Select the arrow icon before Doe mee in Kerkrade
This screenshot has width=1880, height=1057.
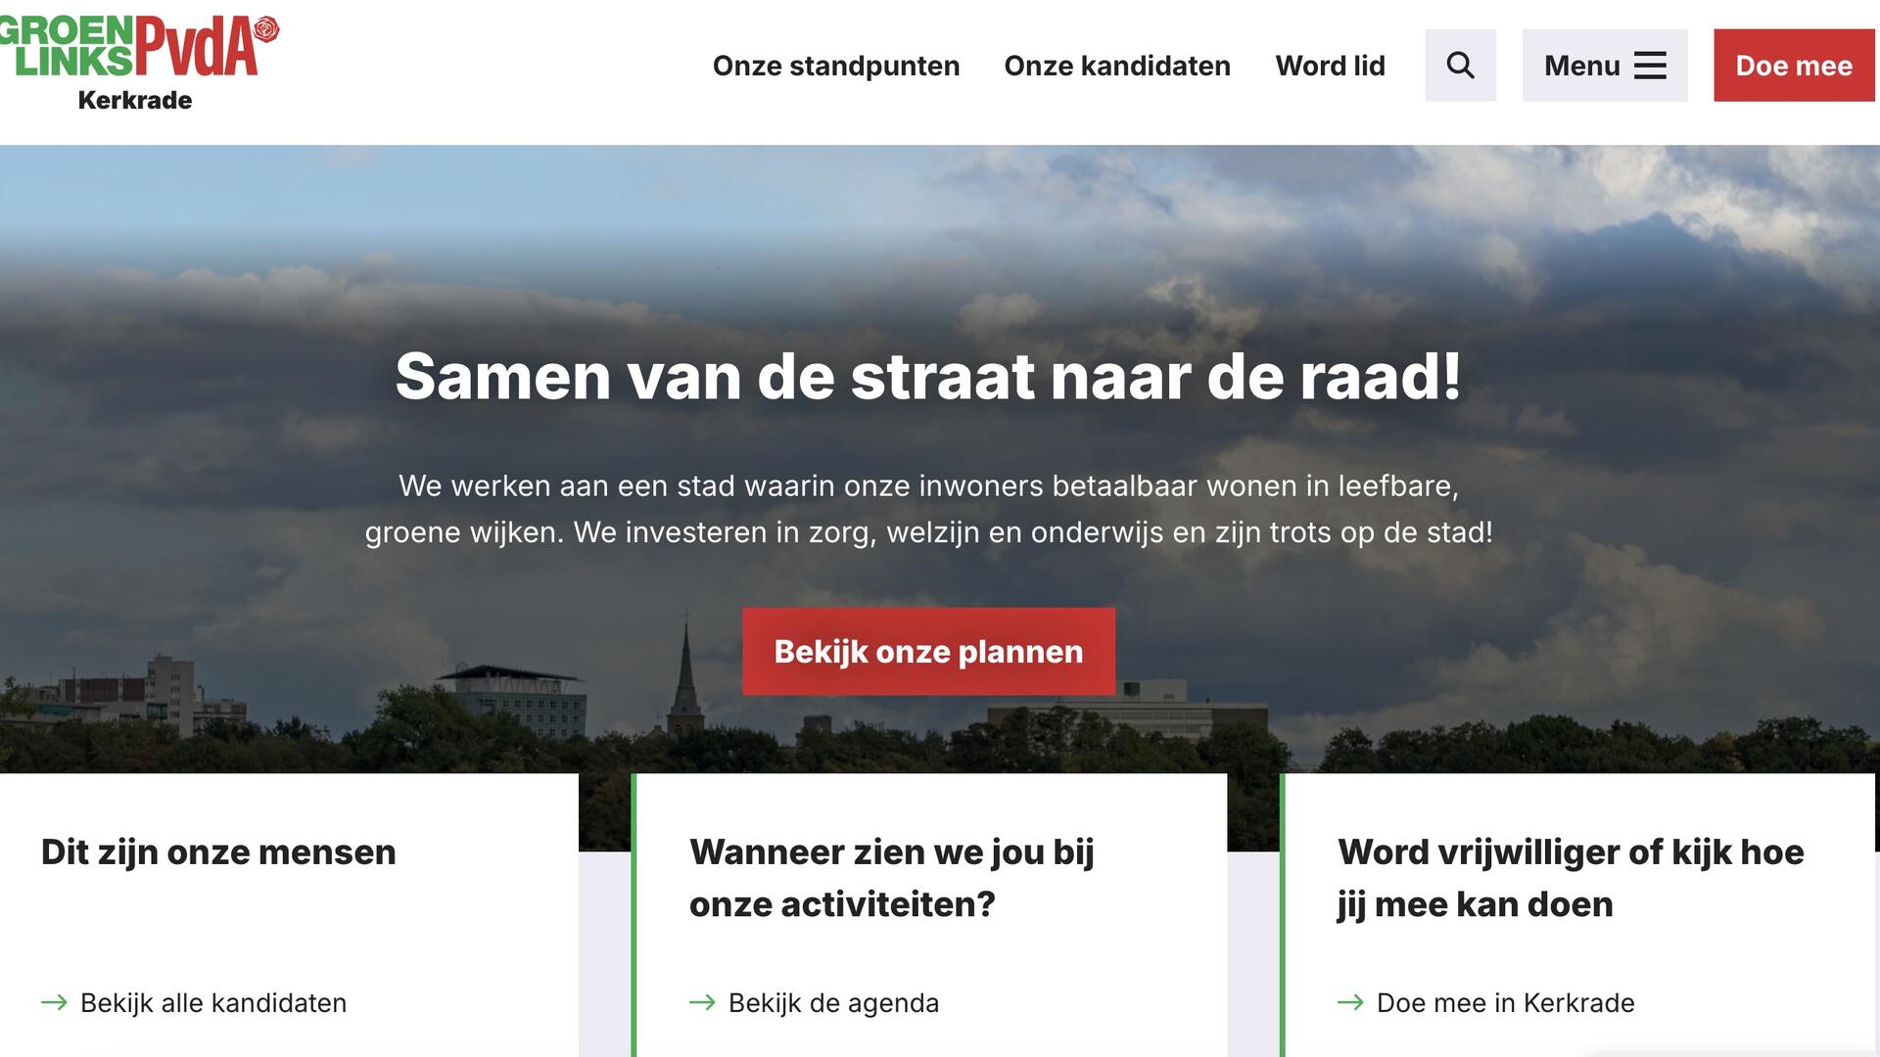1351,1002
